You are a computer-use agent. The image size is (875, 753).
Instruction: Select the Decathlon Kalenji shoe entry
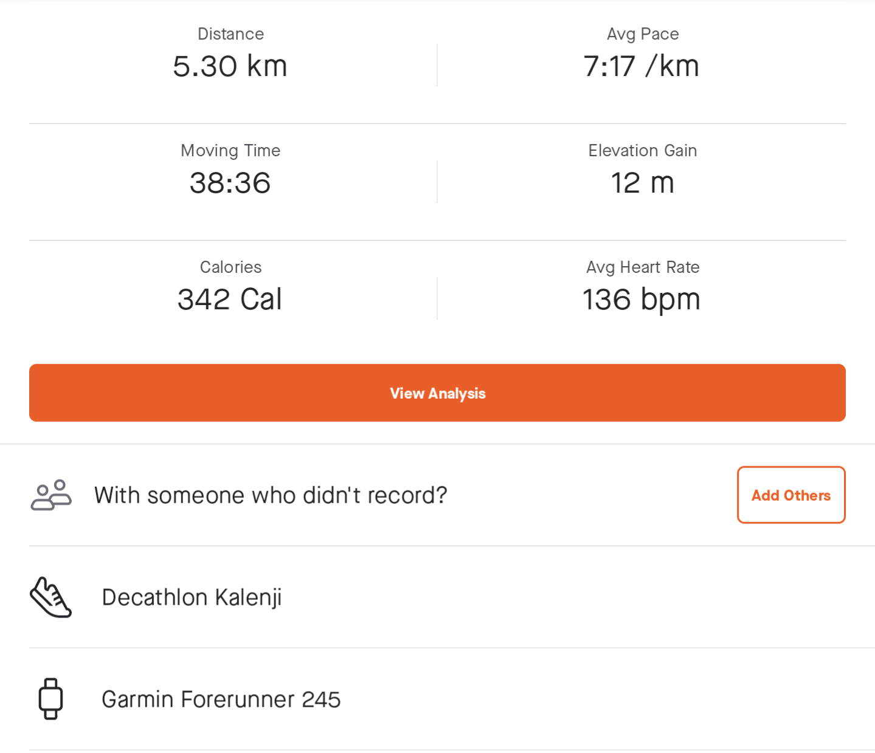coord(437,597)
